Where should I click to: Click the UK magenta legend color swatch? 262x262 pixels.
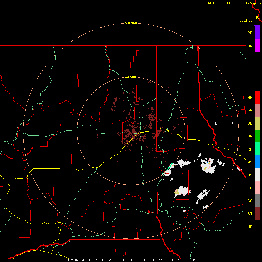pyautogui.click(x=257, y=46)
